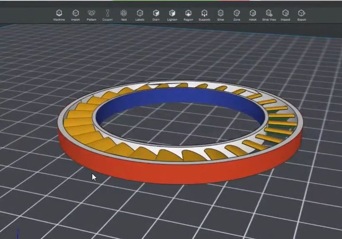Select the Pattern tool

point(91,14)
